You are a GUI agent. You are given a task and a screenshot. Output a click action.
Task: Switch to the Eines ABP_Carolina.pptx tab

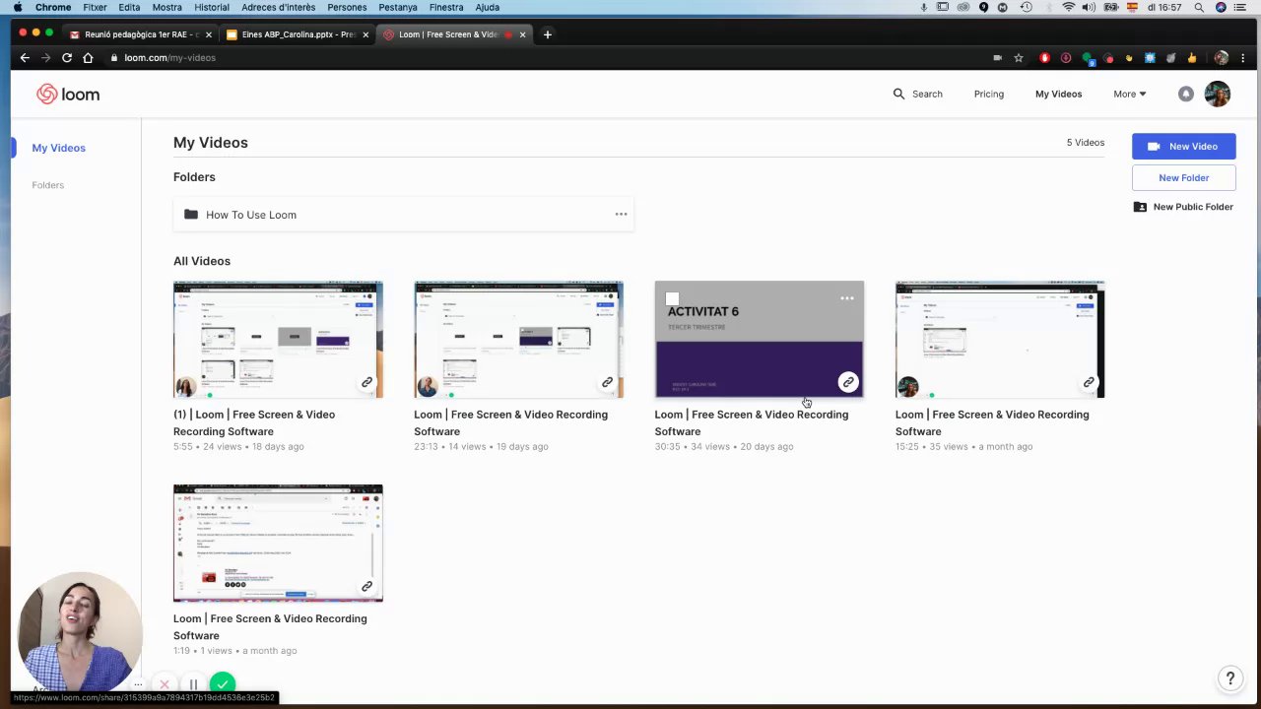click(x=298, y=34)
